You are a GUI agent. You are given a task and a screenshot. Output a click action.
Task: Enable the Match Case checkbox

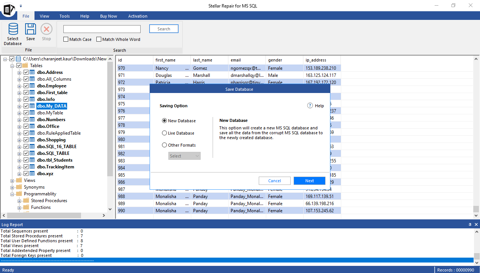[x=66, y=39]
